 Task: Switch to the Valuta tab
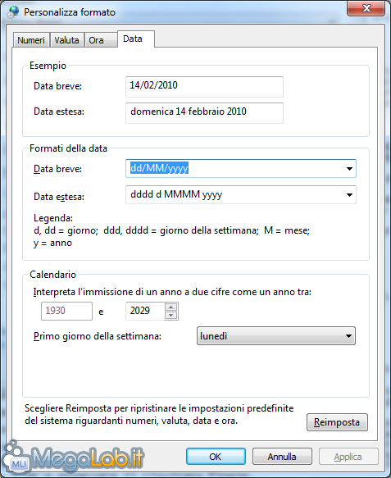(66, 40)
